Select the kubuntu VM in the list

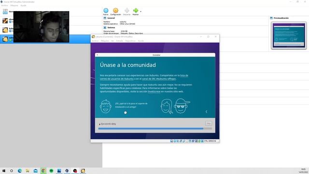pyautogui.click(x=5, y=30)
